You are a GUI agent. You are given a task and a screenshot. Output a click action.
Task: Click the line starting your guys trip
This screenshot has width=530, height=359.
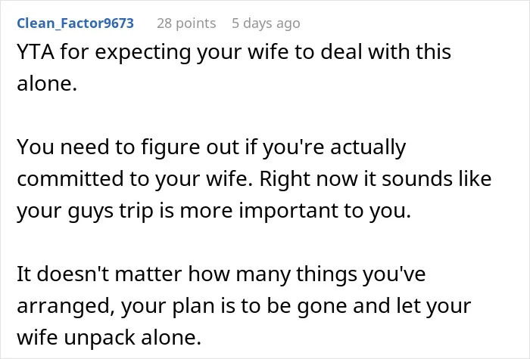(214, 212)
